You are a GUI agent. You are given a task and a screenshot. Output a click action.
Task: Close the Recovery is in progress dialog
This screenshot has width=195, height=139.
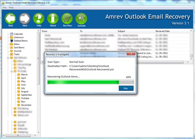coord(131,54)
